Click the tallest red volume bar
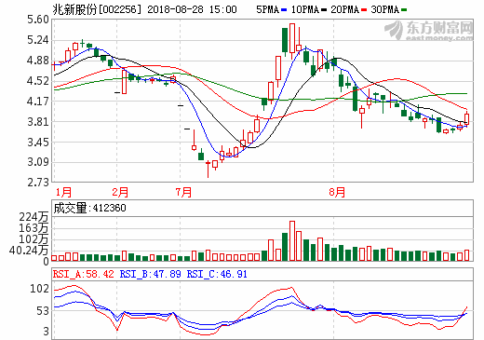 point(292,240)
